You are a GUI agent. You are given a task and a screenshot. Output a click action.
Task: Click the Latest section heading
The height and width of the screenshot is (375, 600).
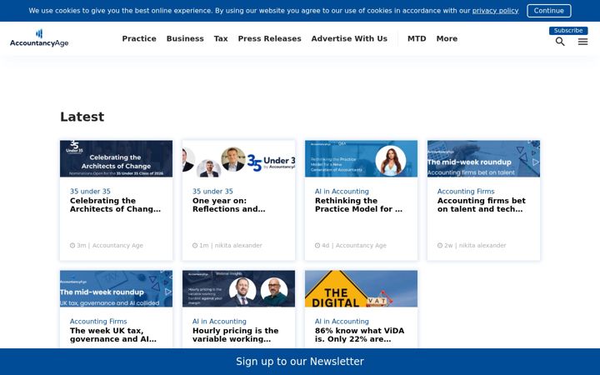[x=82, y=117]
